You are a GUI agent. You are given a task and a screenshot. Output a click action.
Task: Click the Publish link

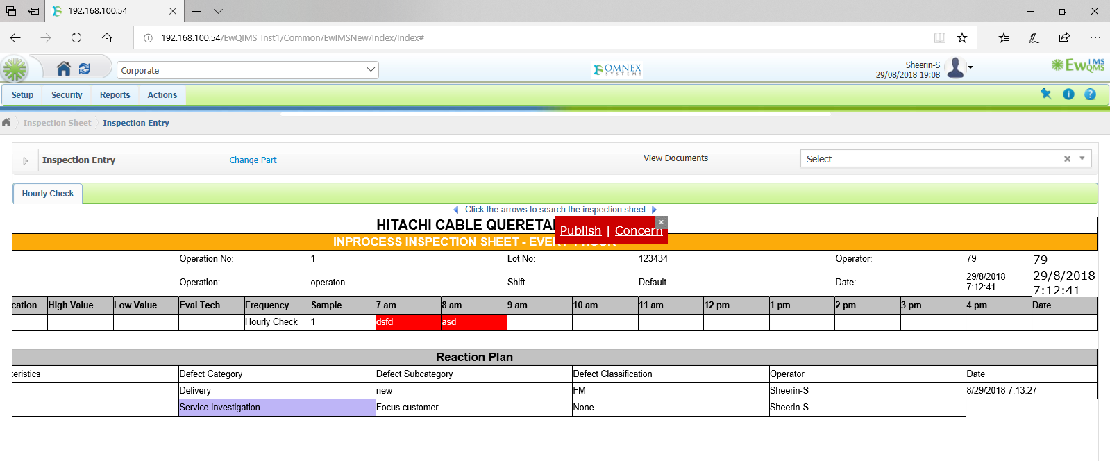point(580,230)
